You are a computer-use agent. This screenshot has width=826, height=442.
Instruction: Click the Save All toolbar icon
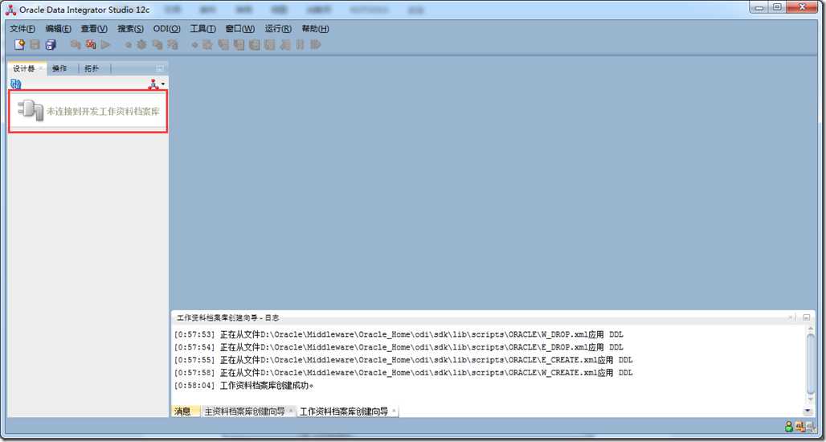(51, 45)
